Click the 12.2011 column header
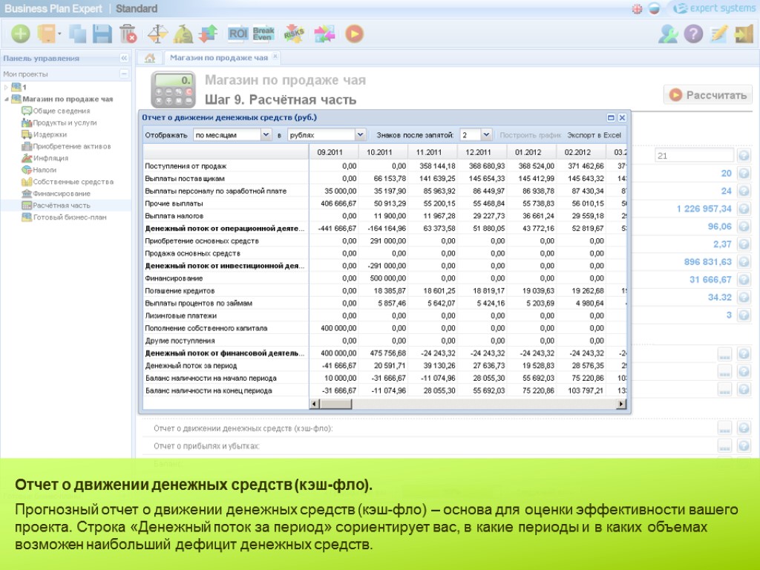This screenshot has height=570, width=760. pyautogui.click(x=482, y=152)
